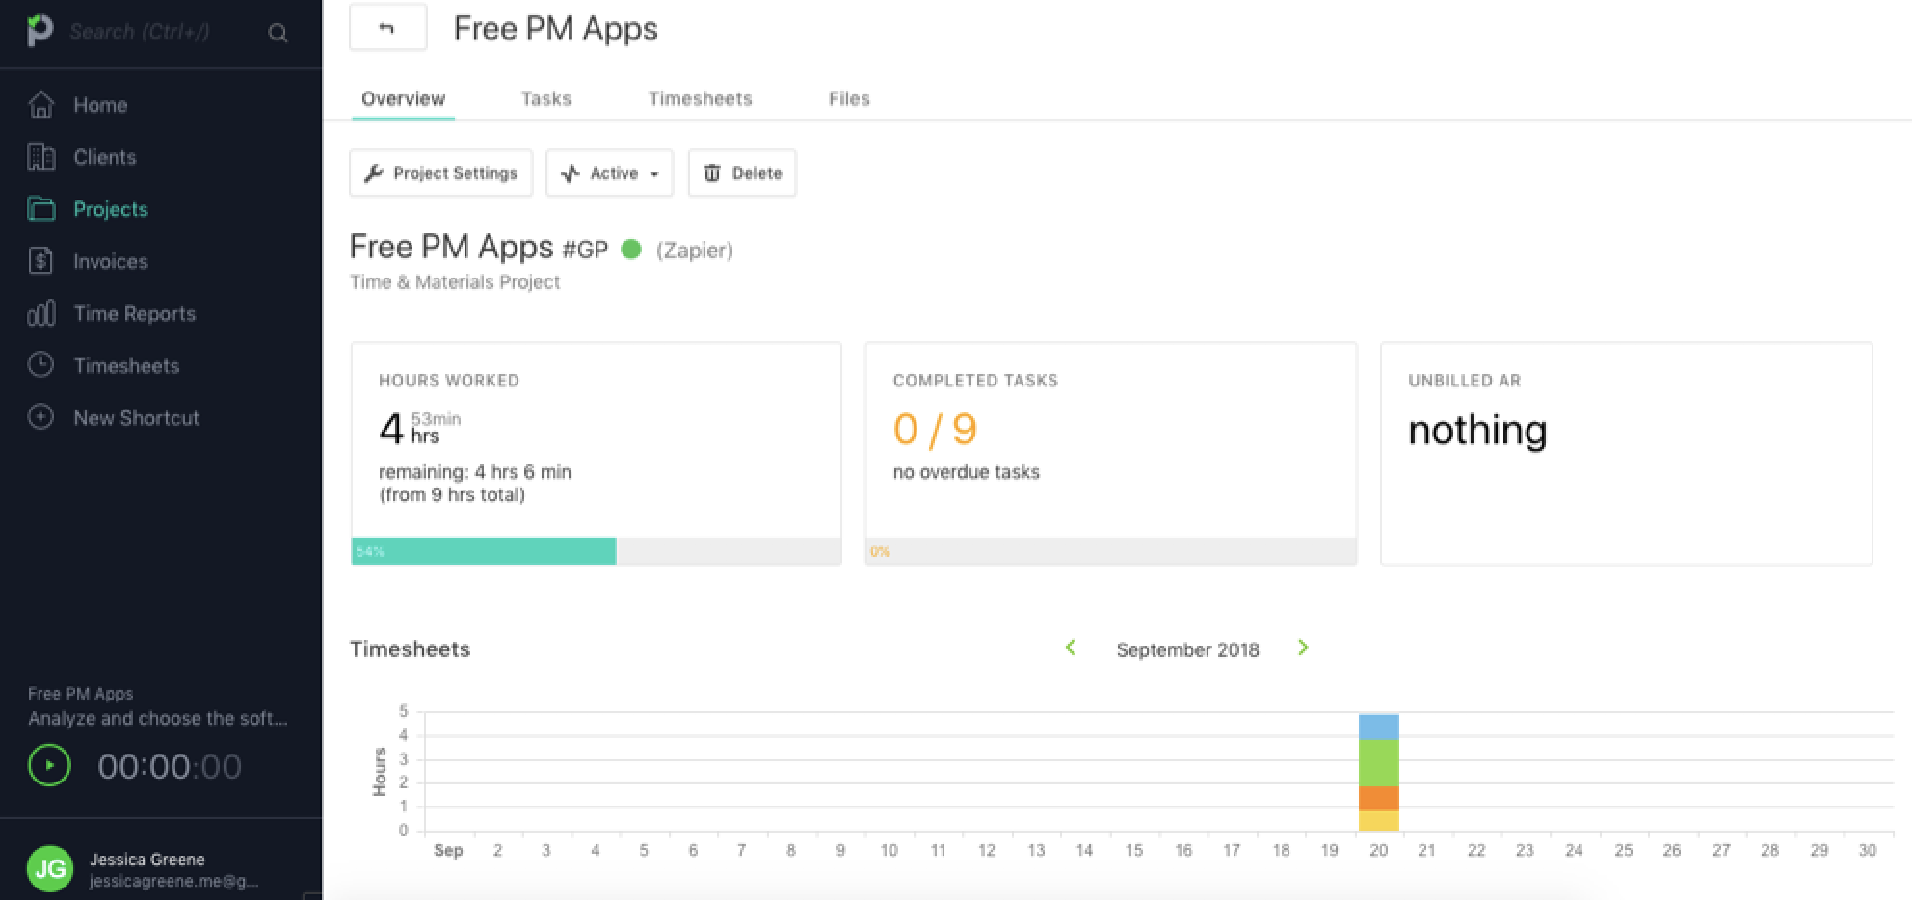Switch to the Timesheets tab
Viewport: 1912px width, 900px height.
(x=700, y=98)
